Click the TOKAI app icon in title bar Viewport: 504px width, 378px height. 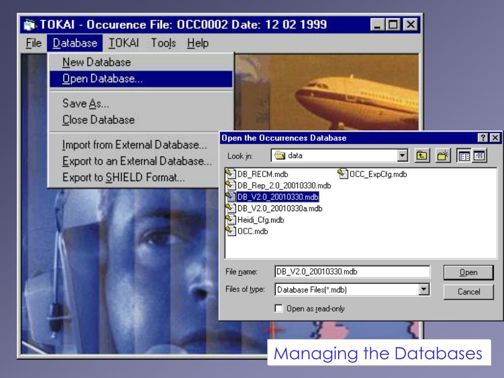pyautogui.click(x=30, y=25)
